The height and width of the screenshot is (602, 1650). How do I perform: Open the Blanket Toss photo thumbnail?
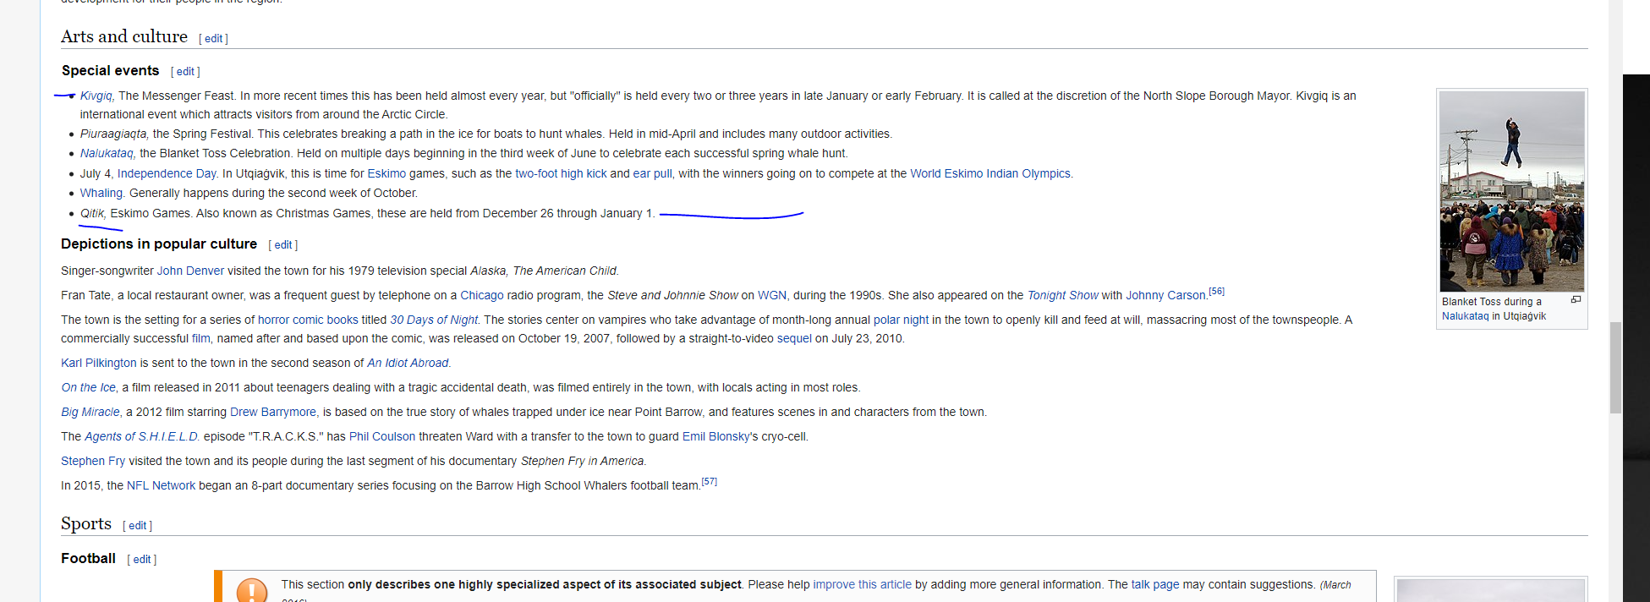pyautogui.click(x=1512, y=192)
